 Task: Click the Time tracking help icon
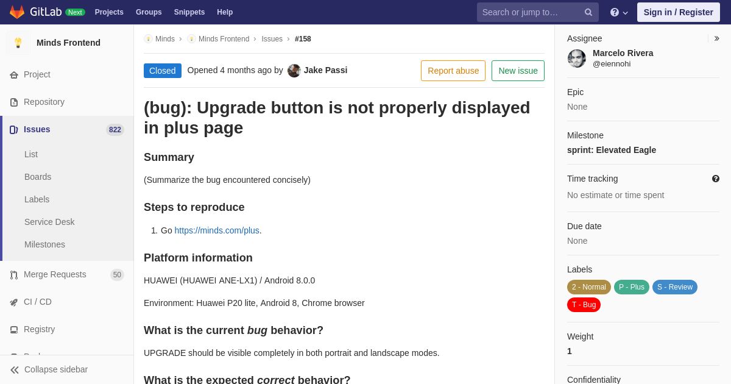click(716, 179)
